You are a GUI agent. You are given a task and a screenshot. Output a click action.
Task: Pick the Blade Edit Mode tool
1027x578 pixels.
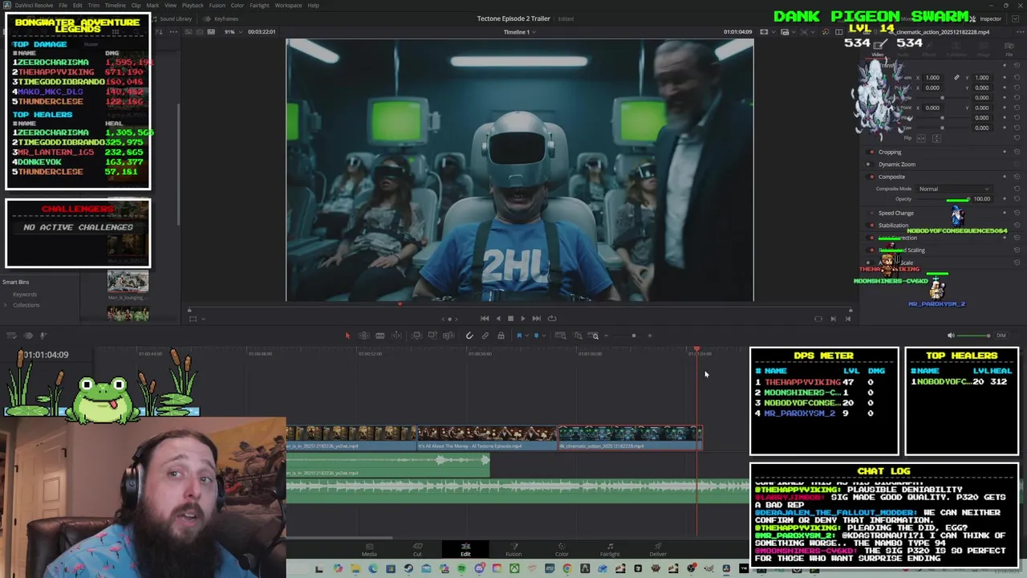[397, 336]
